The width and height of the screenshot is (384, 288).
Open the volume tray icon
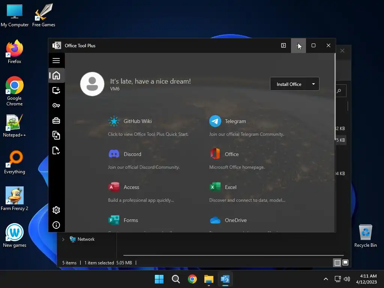click(347, 279)
